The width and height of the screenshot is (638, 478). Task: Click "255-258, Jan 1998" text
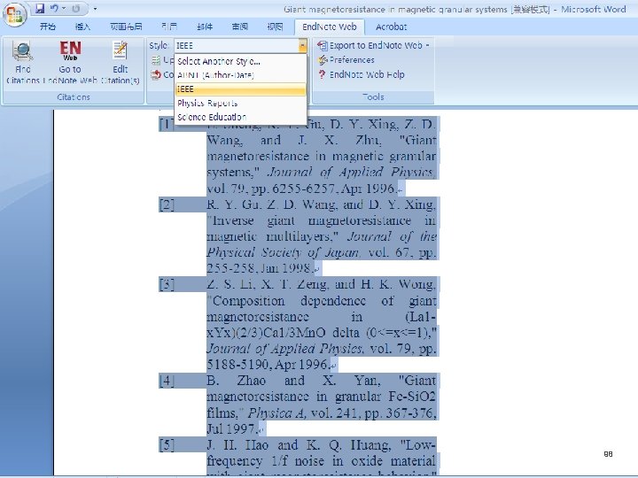259,268
